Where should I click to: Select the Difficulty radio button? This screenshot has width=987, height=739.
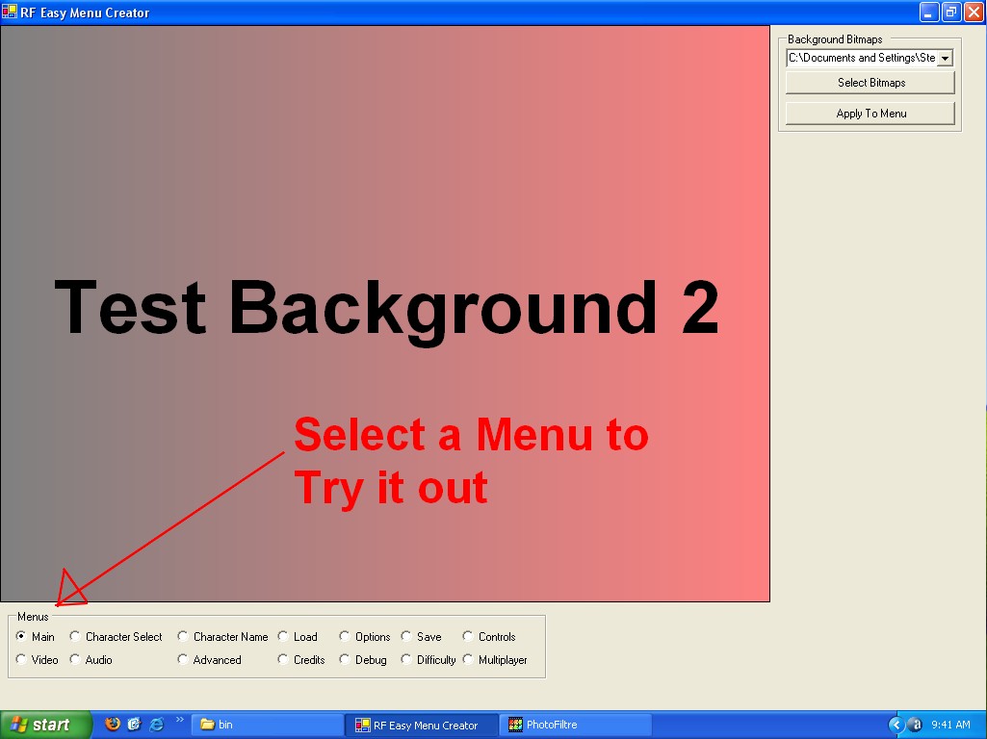click(x=406, y=659)
